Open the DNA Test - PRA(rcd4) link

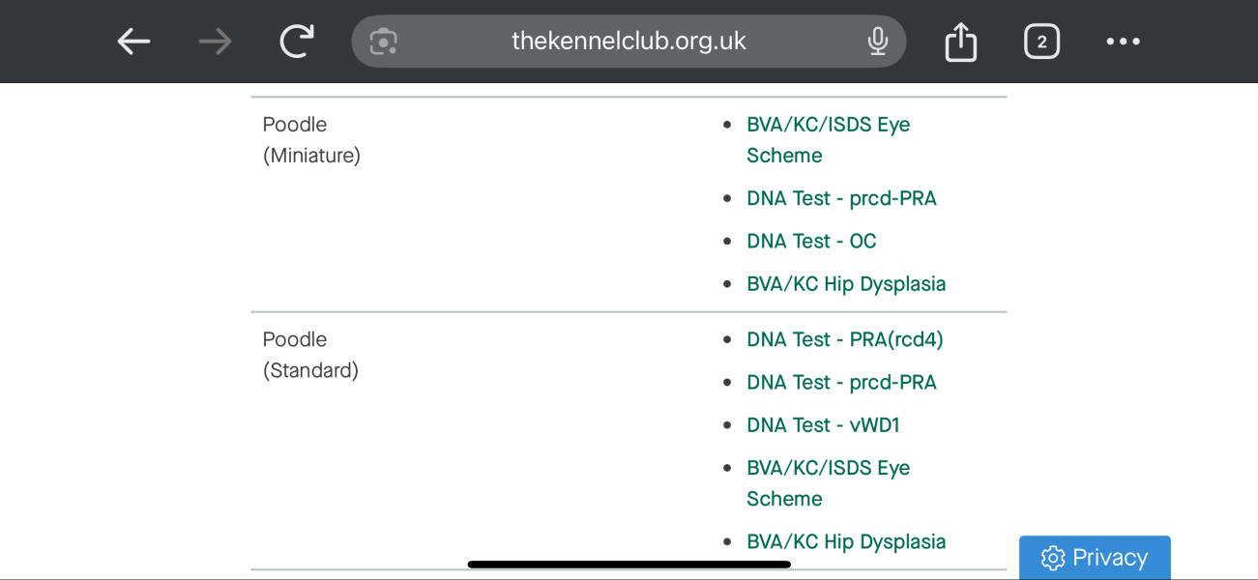[844, 339]
